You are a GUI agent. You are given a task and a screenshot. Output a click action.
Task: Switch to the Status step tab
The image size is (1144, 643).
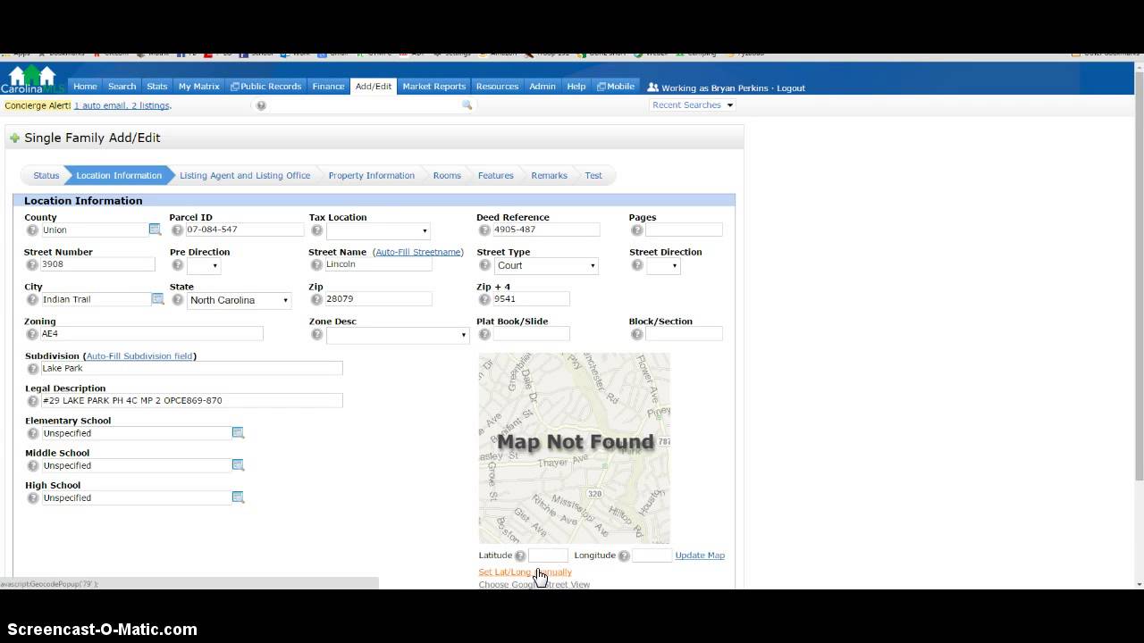click(46, 176)
